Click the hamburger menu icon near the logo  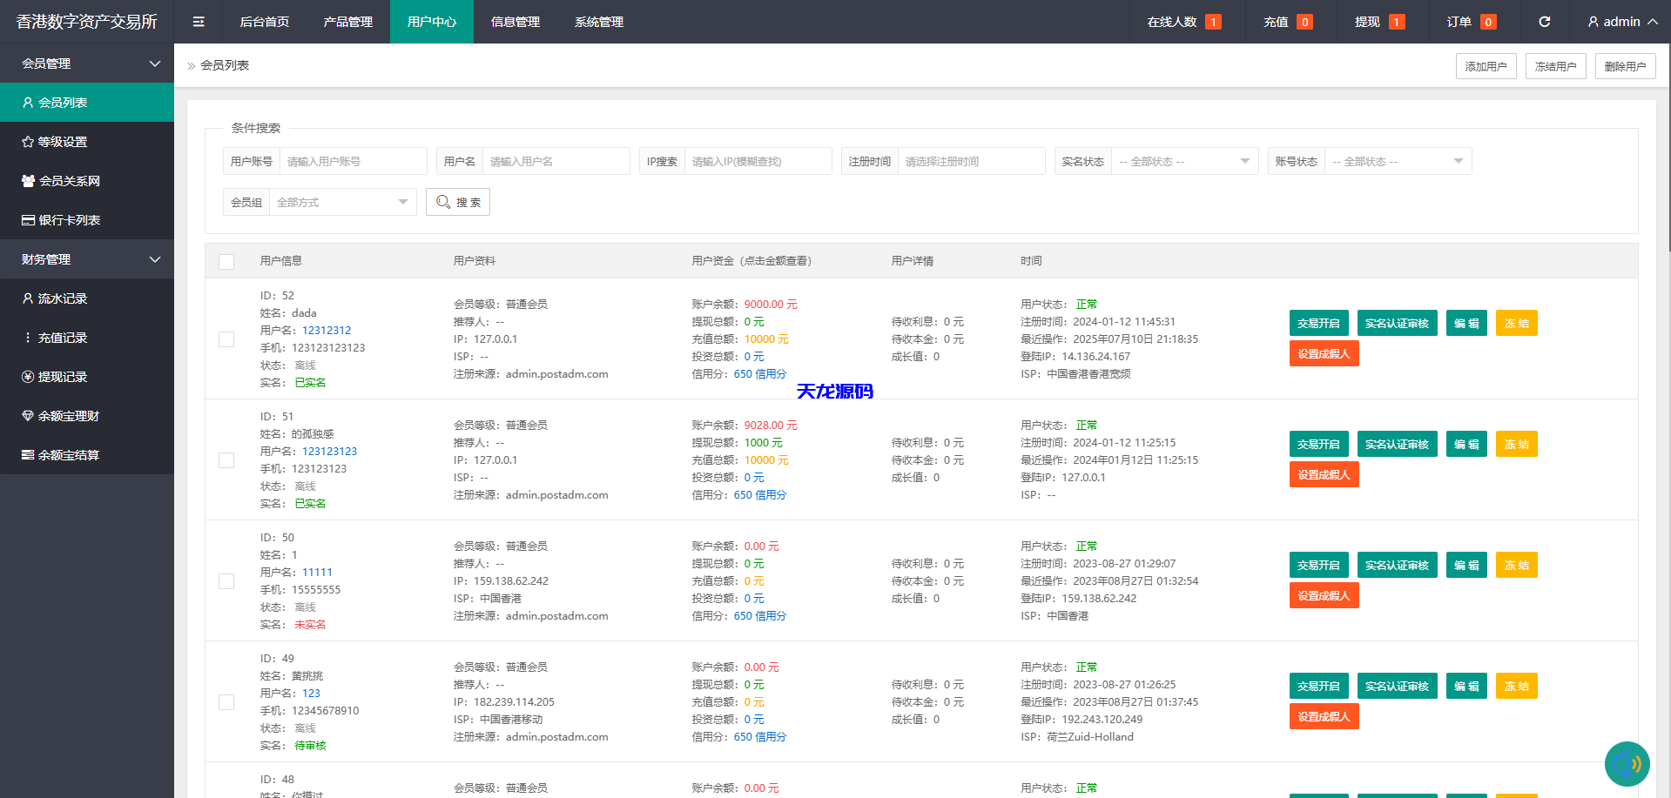click(x=199, y=21)
